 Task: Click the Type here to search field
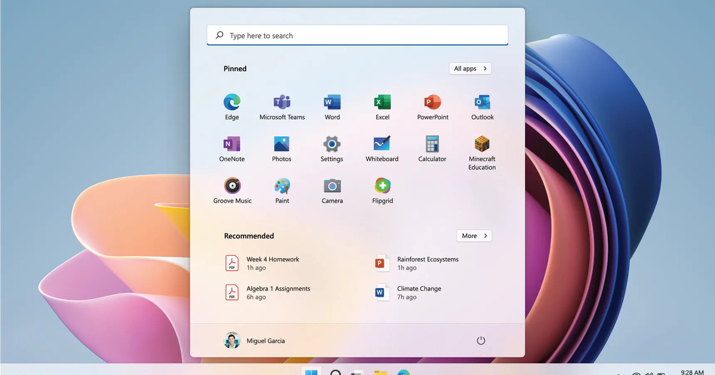tap(357, 36)
